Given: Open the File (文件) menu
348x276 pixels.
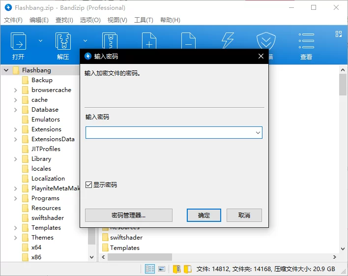Looking at the screenshot, I should (x=13, y=20).
